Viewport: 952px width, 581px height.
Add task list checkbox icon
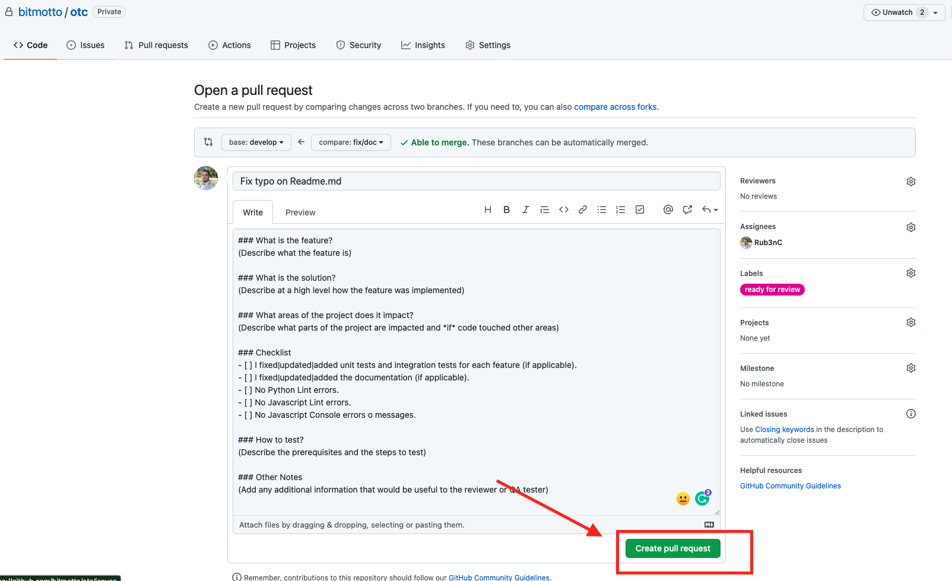[640, 209]
